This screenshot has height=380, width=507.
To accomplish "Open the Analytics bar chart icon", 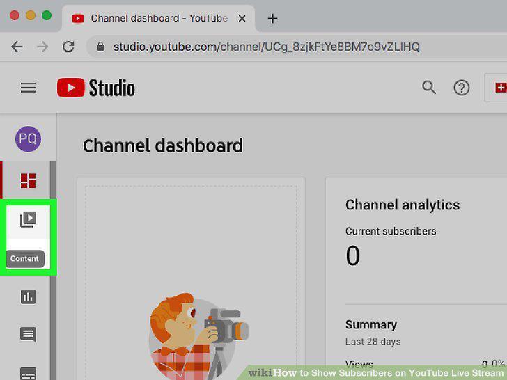I will pyautogui.click(x=28, y=296).
